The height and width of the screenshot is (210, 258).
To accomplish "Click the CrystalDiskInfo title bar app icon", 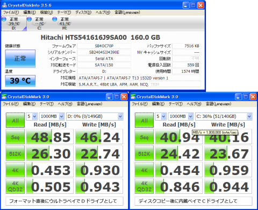I will click(x=4, y=5).
